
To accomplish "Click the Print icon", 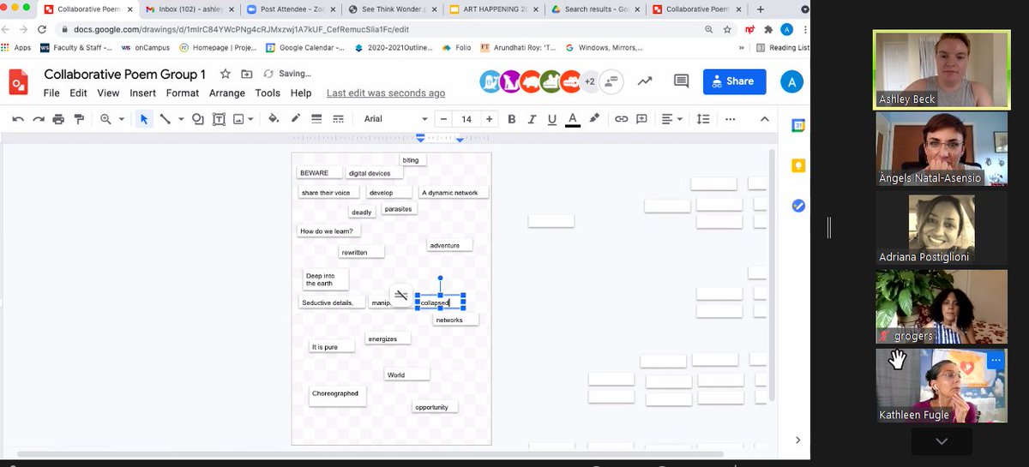I will point(58,119).
